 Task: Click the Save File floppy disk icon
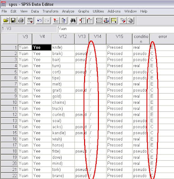[13, 21]
